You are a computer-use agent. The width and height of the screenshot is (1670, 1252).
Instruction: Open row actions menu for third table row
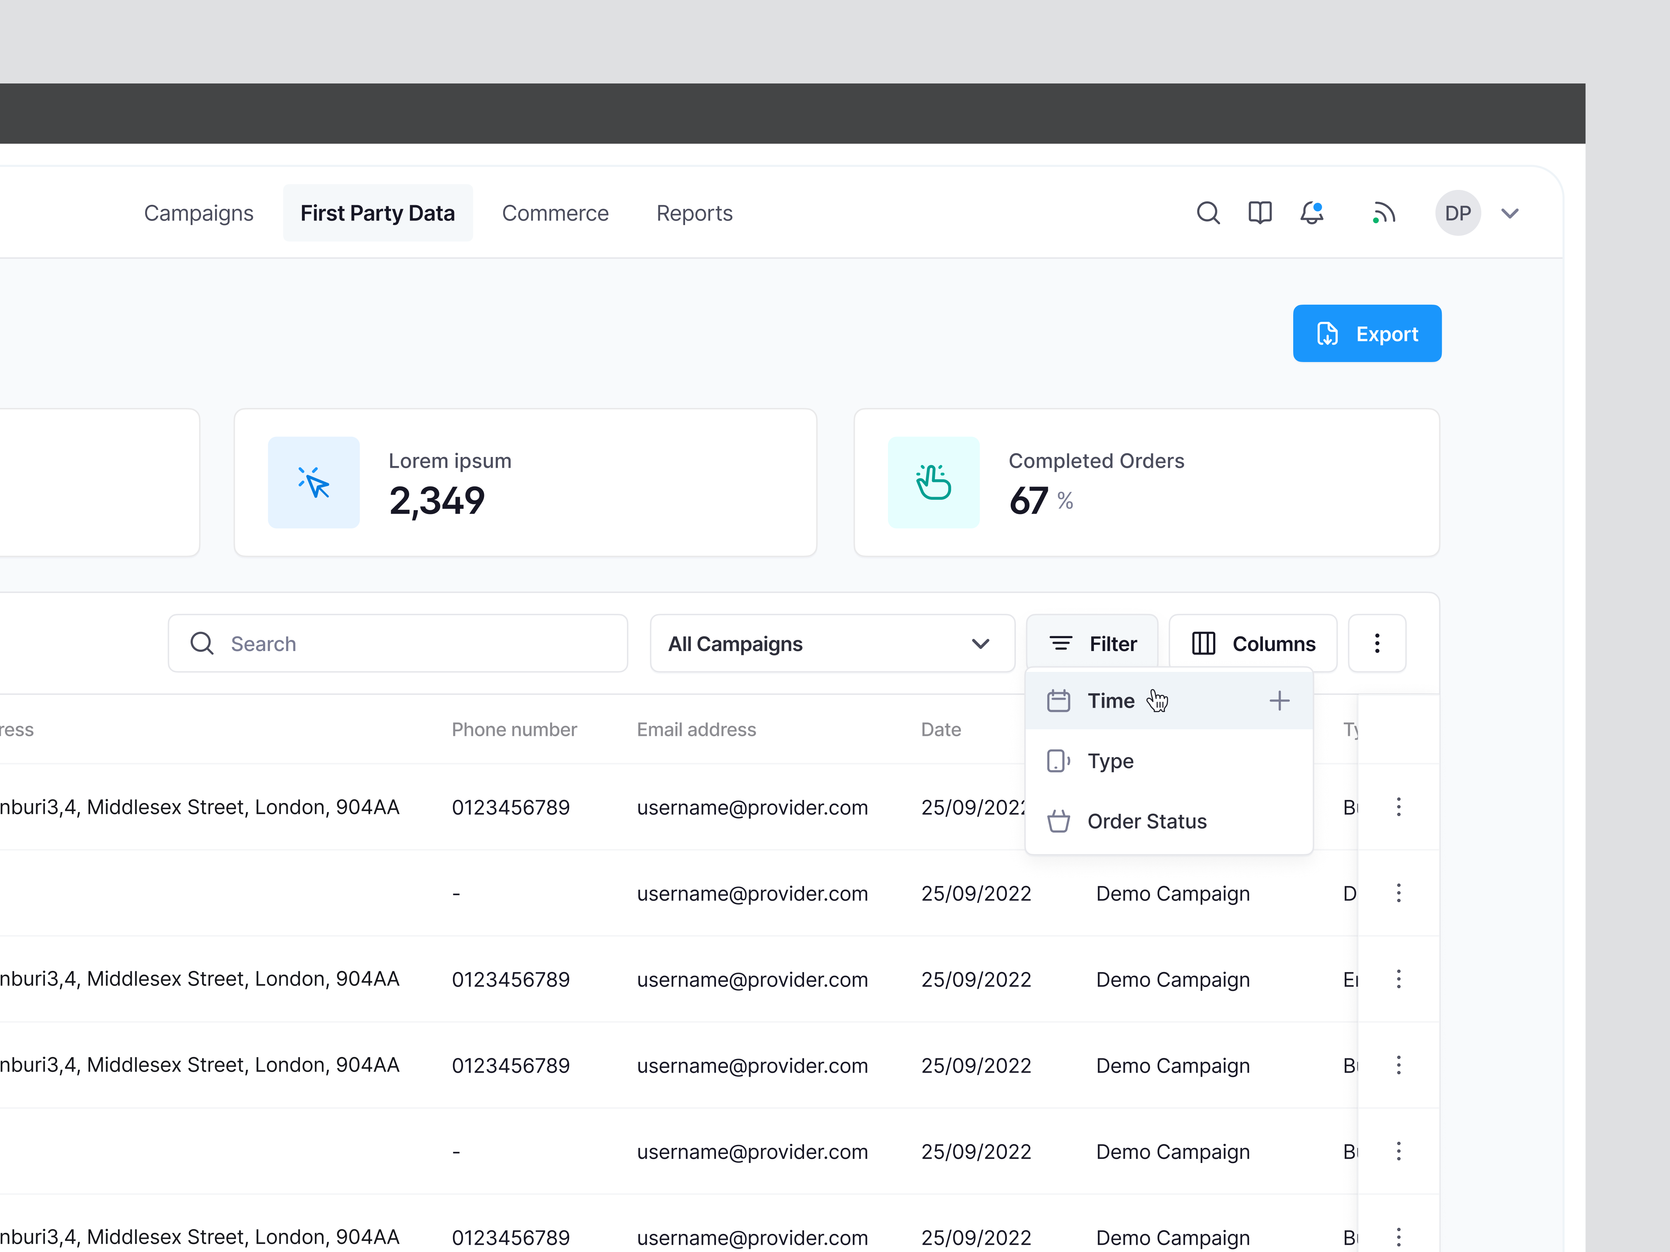(x=1398, y=979)
